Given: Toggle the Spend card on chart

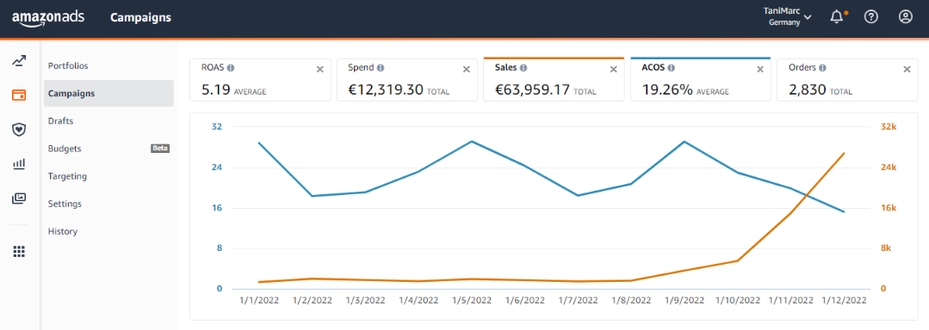Looking at the screenshot, I should [x=407, y=80].
